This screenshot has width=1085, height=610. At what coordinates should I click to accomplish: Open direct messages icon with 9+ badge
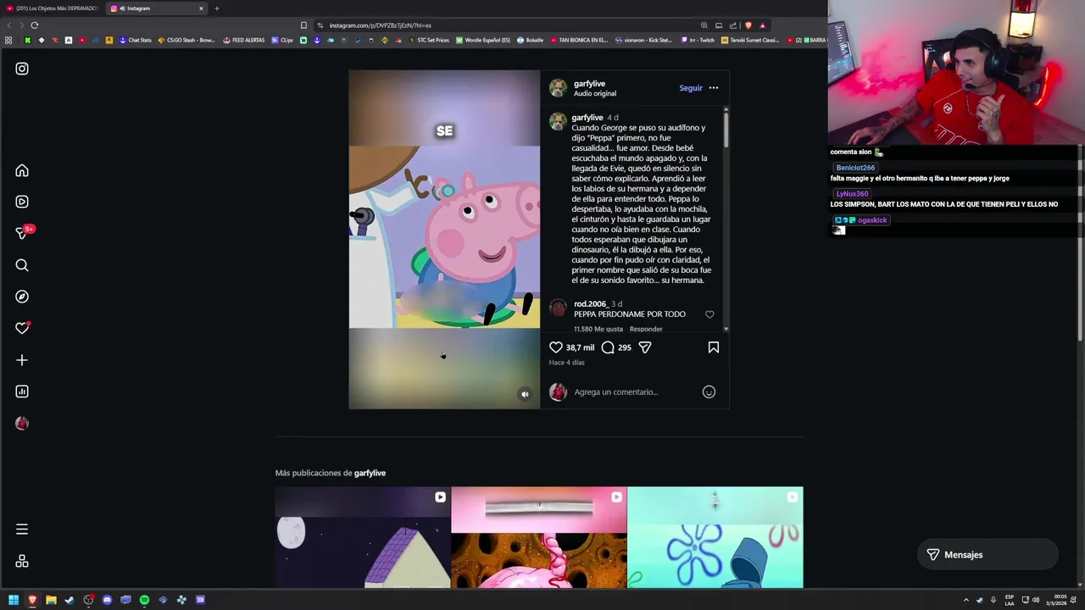[x=23, y=233]
